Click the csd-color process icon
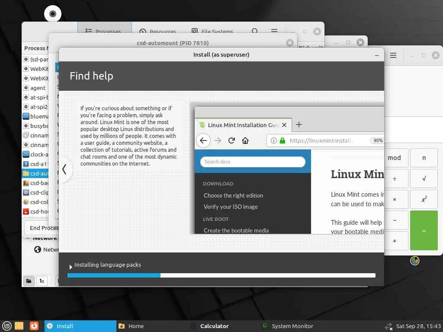The height and width of the screenshot is (332, 443). click(x=26, y=202)
